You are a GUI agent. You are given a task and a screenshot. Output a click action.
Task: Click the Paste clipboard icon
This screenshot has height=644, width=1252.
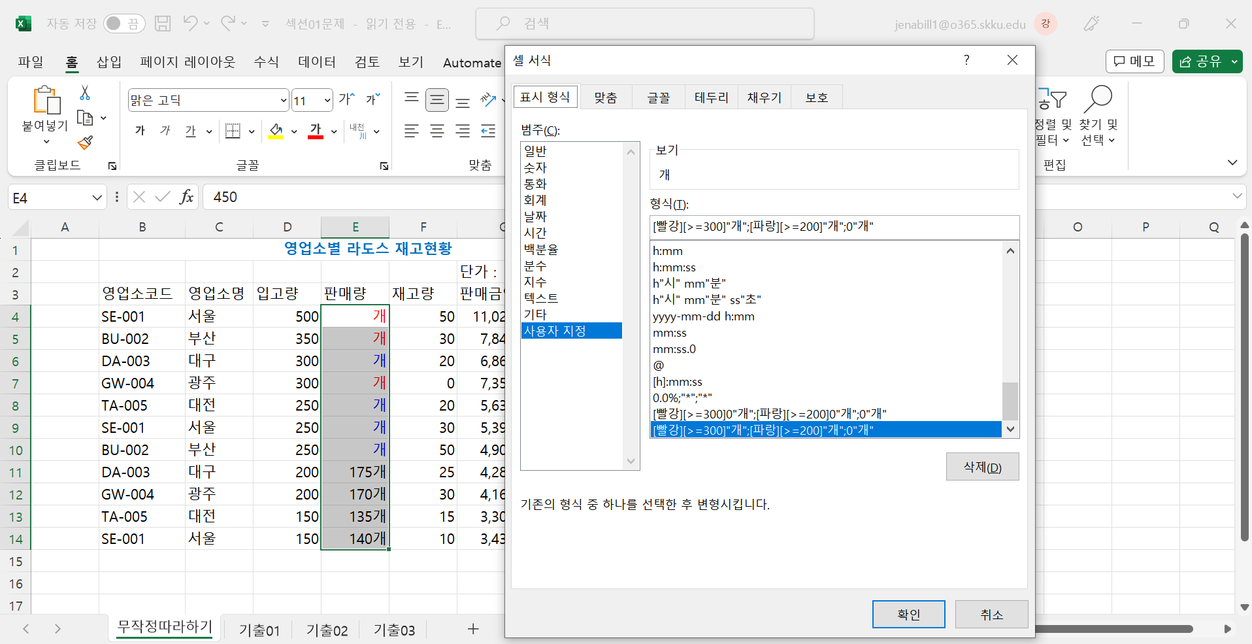(x=46, y=101)
